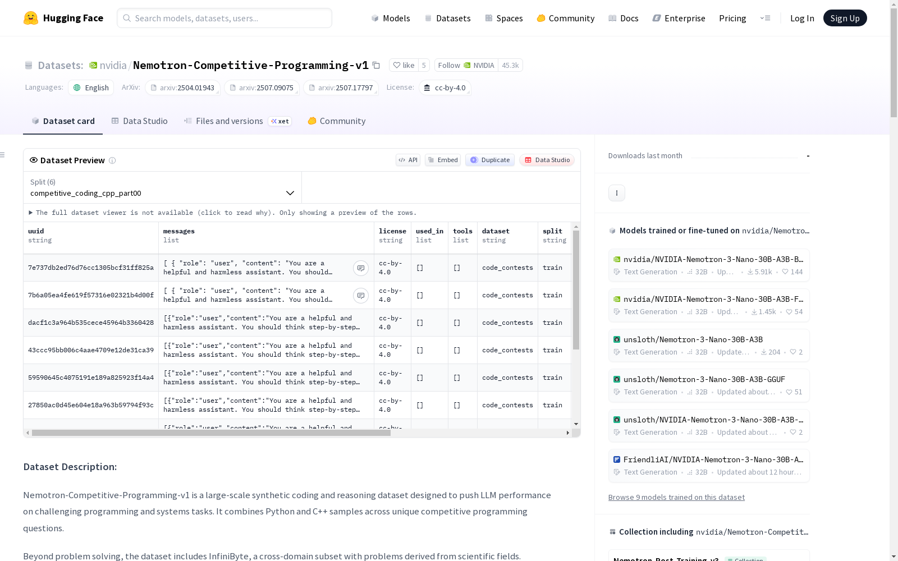The width and height of the screenshot is (898, 561).
Task: Open FriendliAI/NVIDIA-Nemotron-3-Nano-30B-A... model card
Action: pos(709,466)
